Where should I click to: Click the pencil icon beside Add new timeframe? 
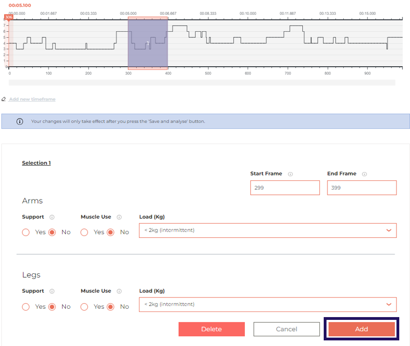pos(4,99)
